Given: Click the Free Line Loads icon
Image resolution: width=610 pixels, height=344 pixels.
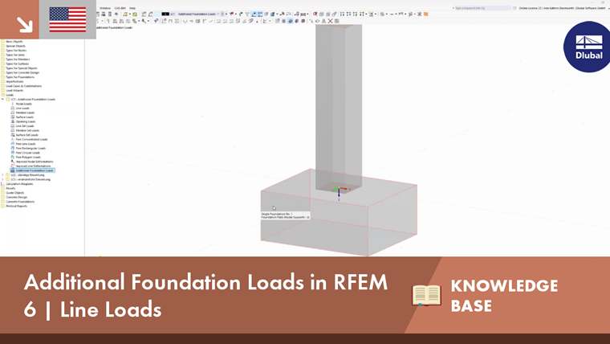Looking at the screenshot, I should tap(13, 144).
